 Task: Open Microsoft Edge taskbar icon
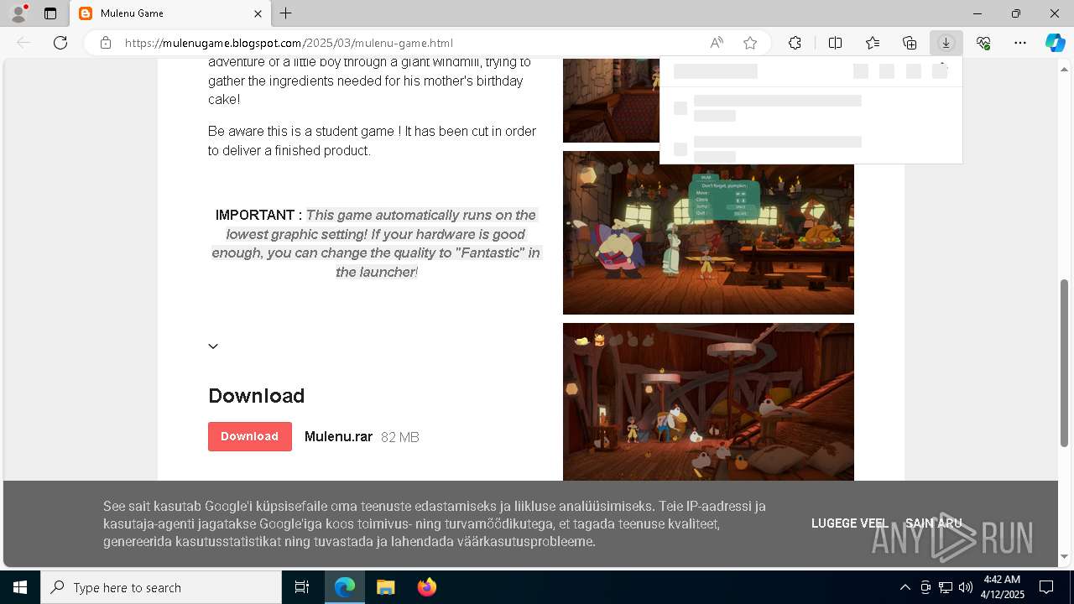click(345, 587)
